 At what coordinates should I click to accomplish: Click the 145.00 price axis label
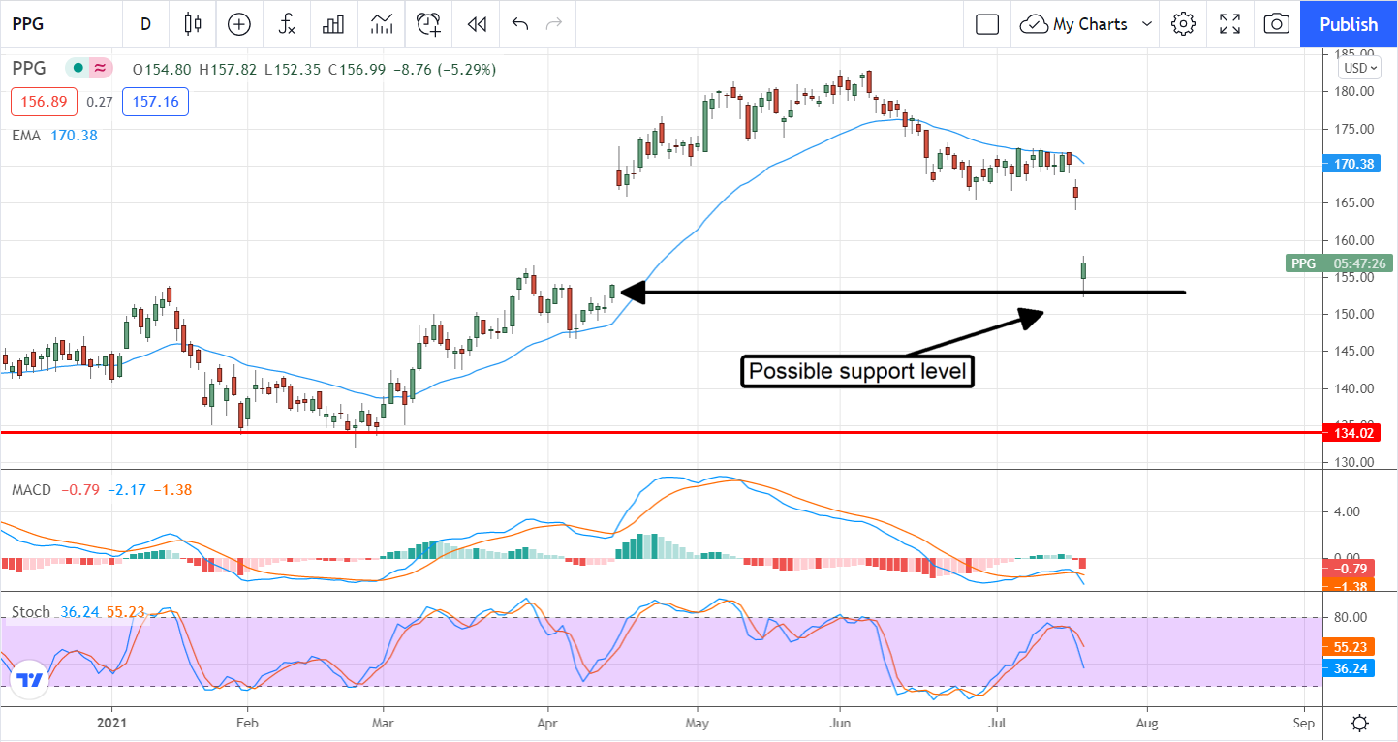pyautogui.click(x=1353, y=352)
